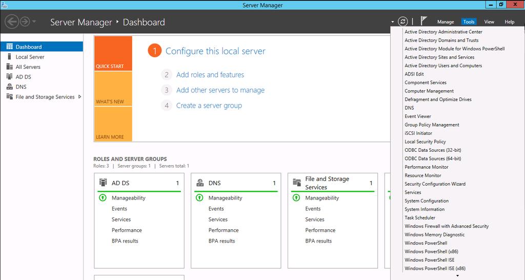Open BPA results in DNS tile
Image resolution: width=525 pixels, height=280 pixels.
point(221,241)
